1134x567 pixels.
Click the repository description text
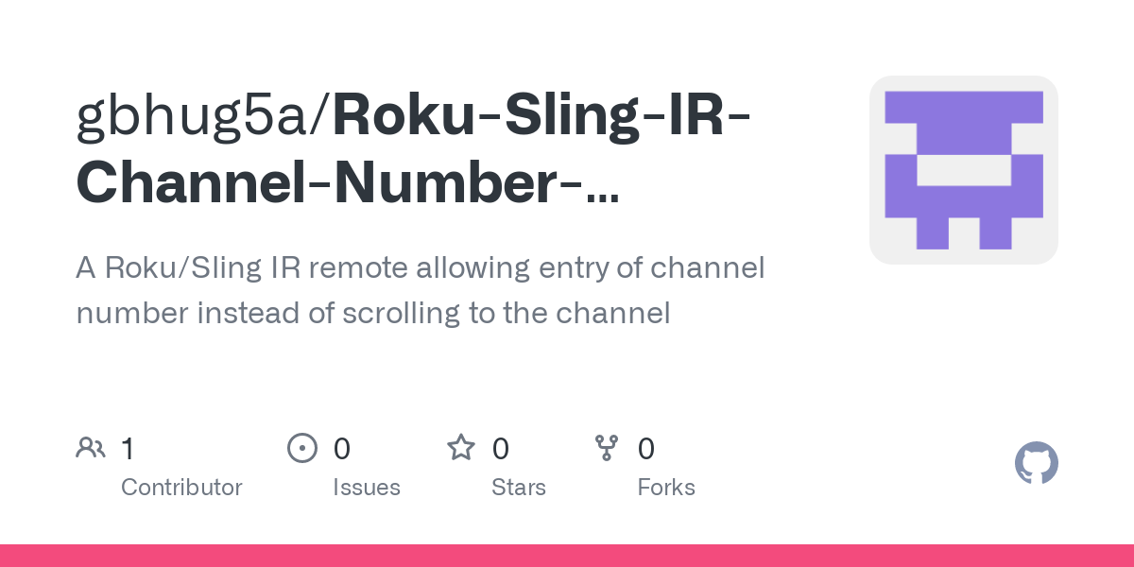tap(420, 290)
